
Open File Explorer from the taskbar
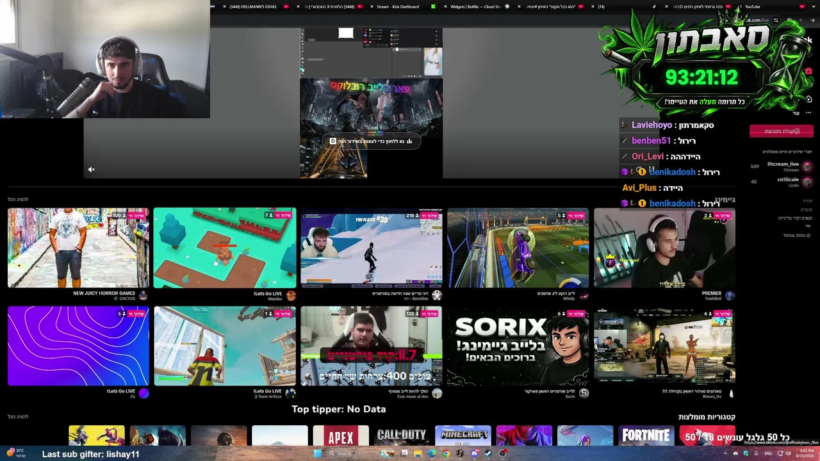pos(418,453)
